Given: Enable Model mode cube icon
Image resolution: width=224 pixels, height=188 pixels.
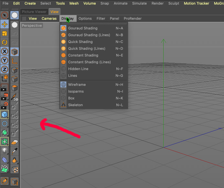Looking at the screenshot, I should 15,52.
